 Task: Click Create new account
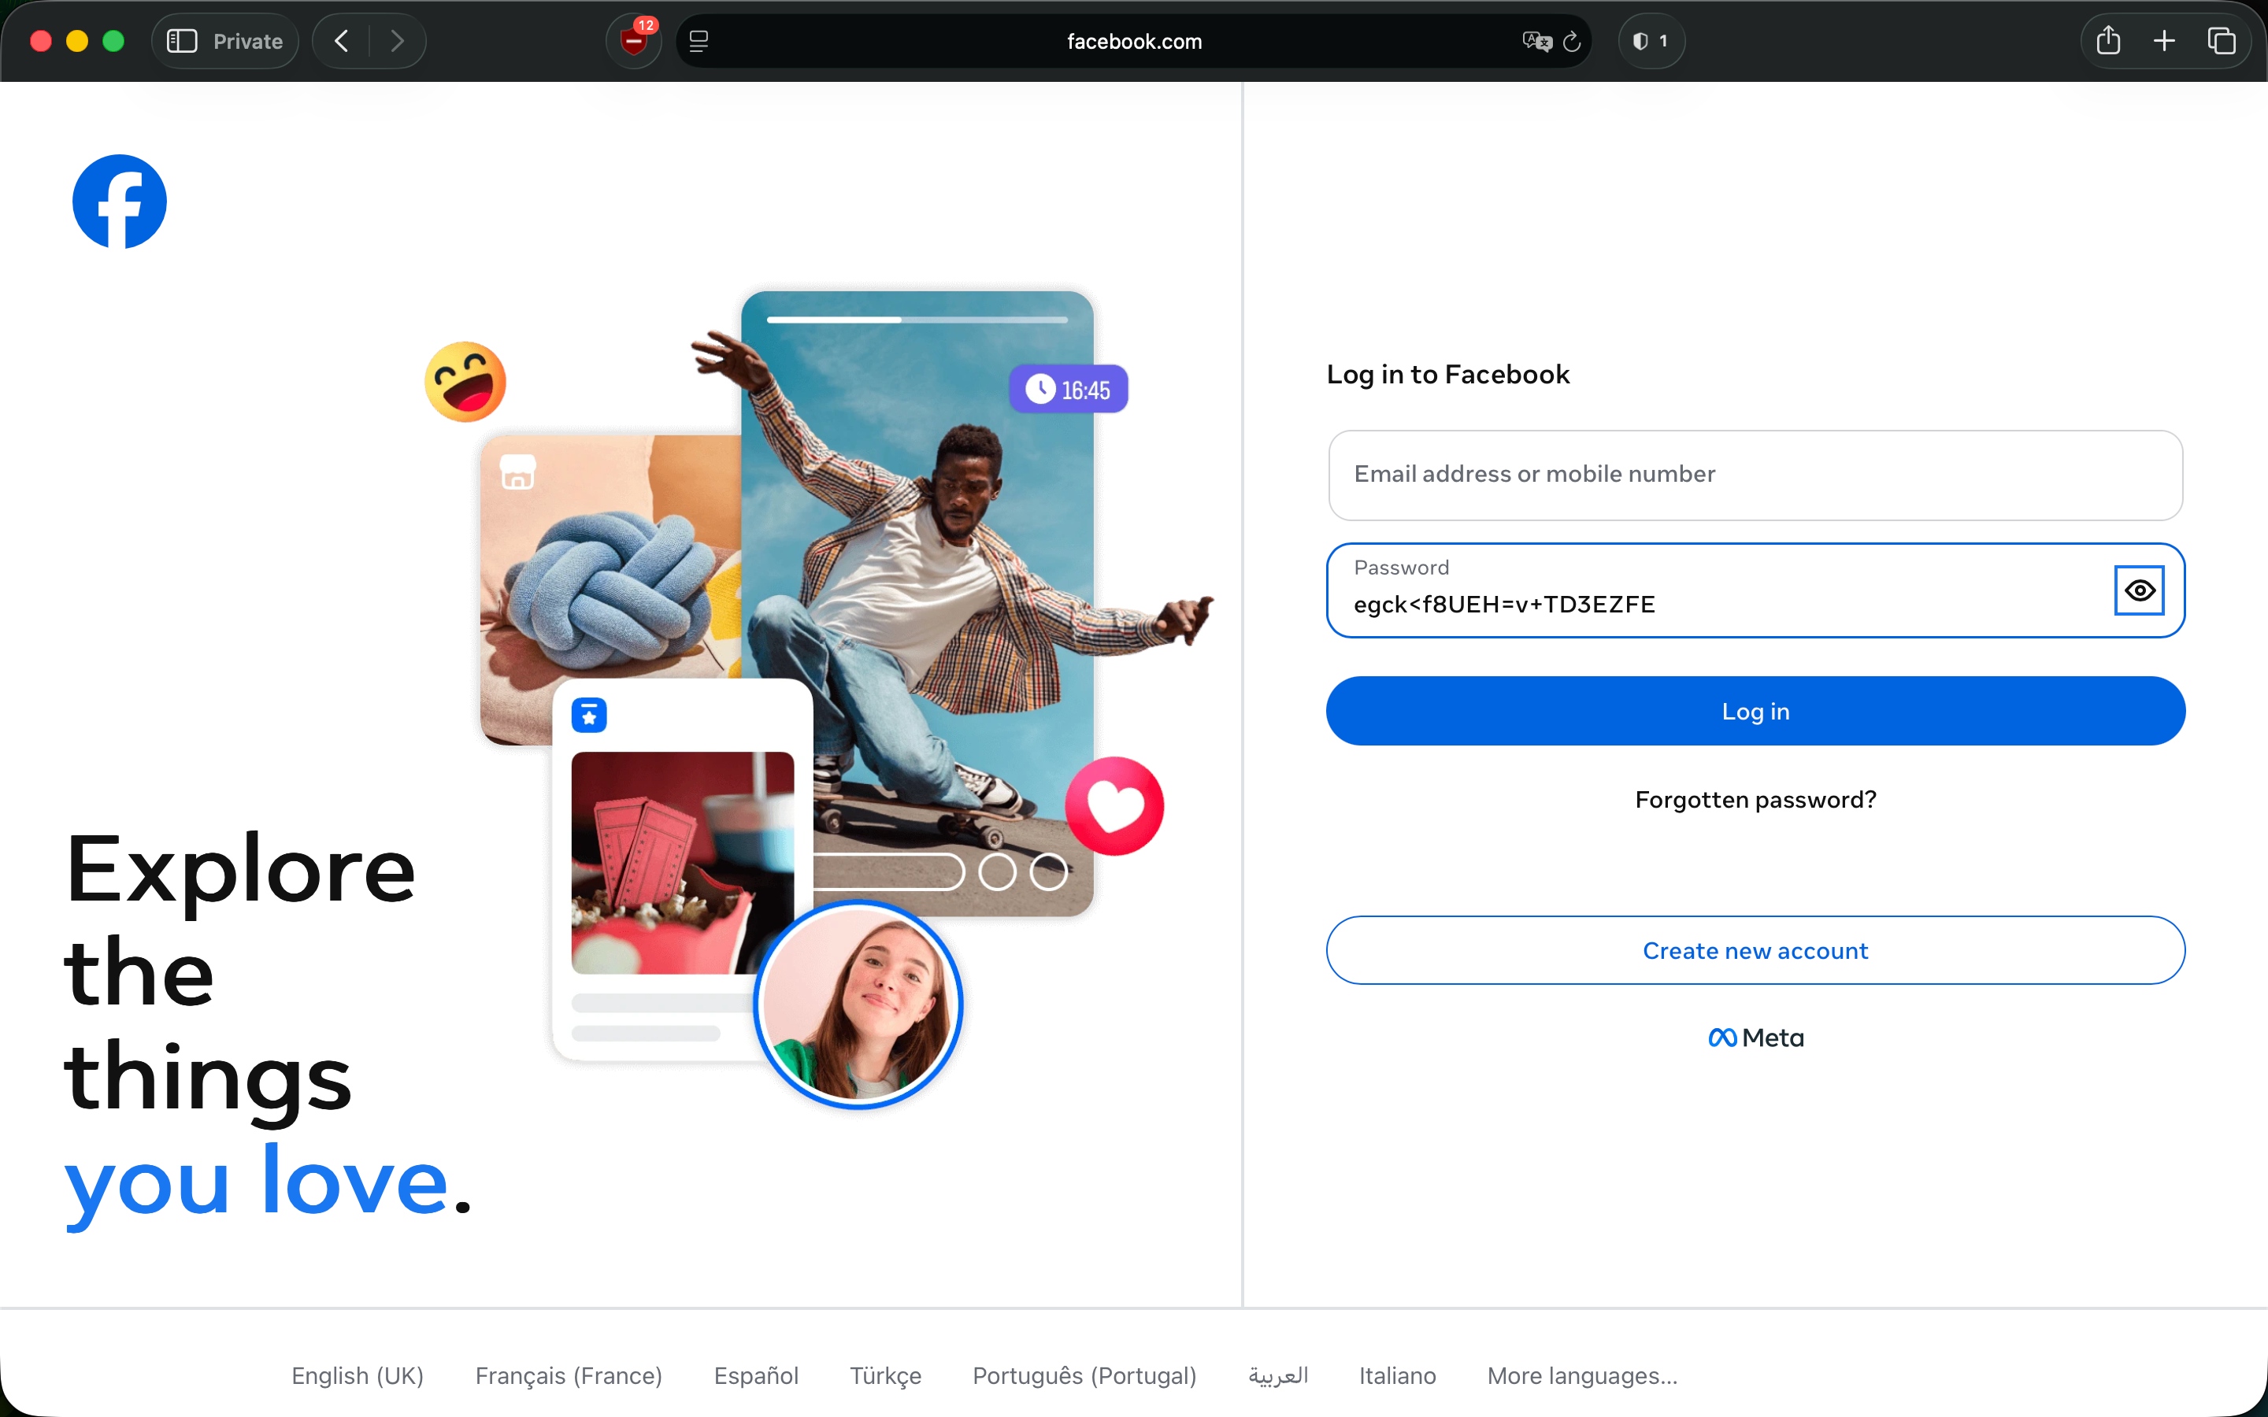click(1755, 950)
